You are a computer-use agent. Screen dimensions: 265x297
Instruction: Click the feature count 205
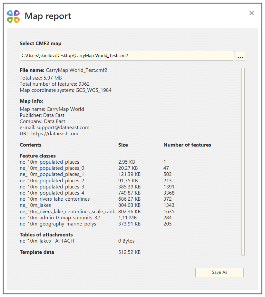coord(168,224)
